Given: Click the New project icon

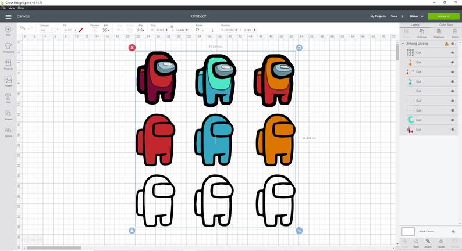Looking at the screenshot, I should pos(8,29).
